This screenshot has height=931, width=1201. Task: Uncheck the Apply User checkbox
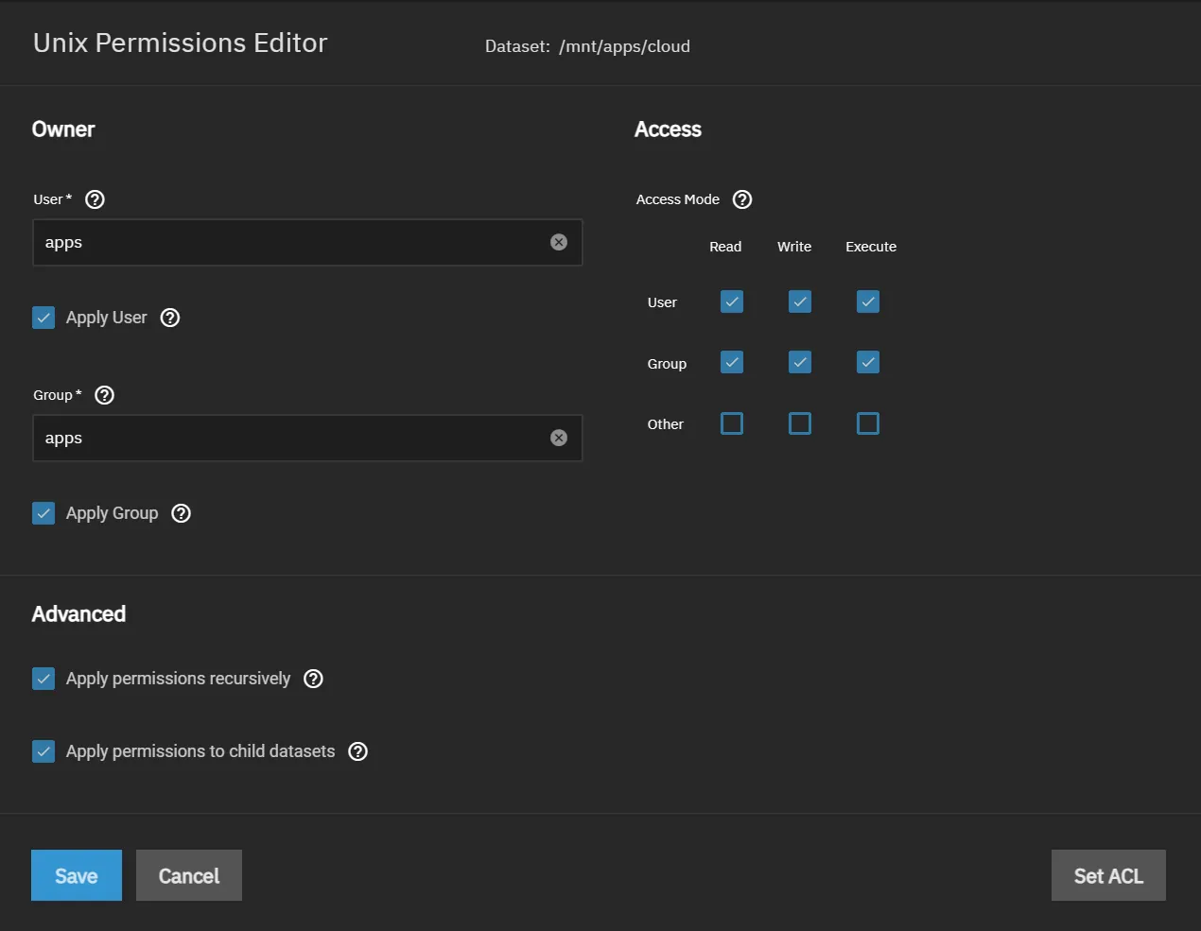point(44,318)
